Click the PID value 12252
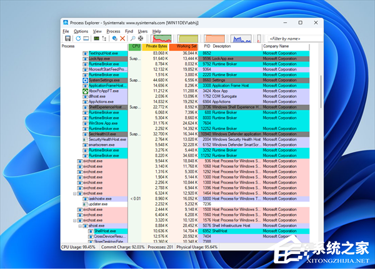 pyautogui.click(x=206, y=129)
